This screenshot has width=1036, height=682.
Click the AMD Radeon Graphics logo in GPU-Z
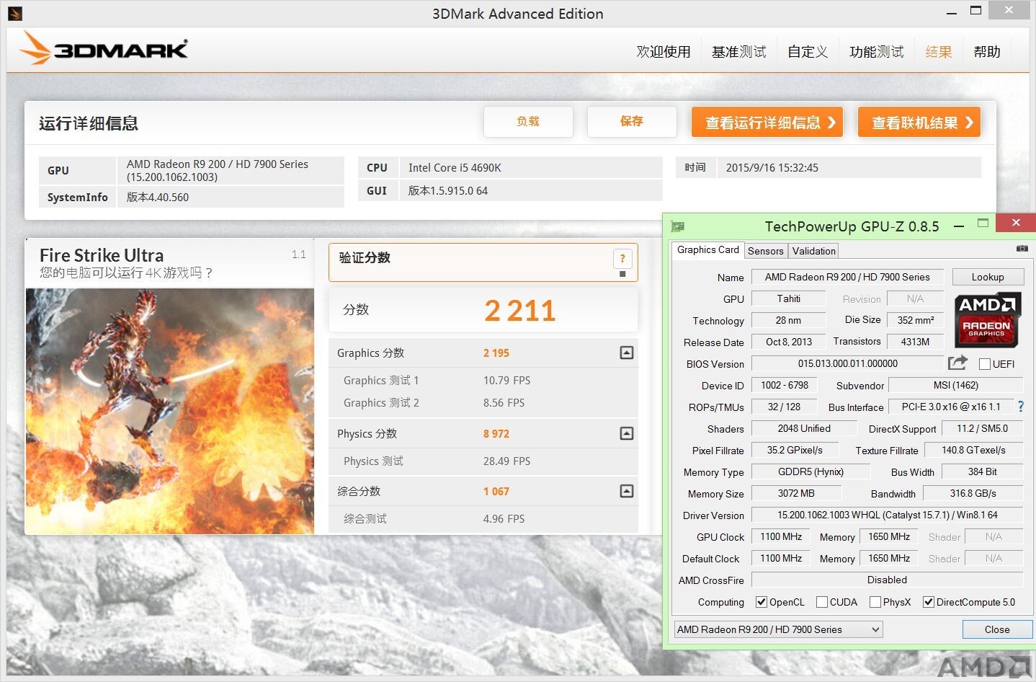(x=987, y=319)
